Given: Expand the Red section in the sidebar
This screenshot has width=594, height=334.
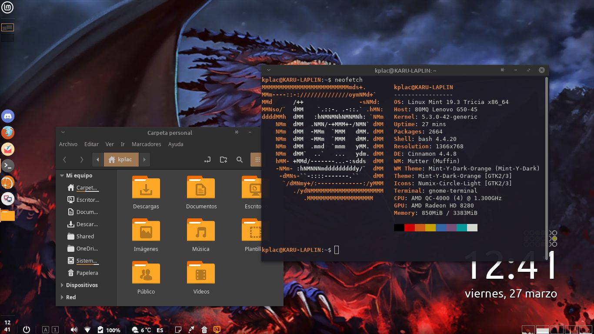Looking at the screenshot, I should [61, 297].
